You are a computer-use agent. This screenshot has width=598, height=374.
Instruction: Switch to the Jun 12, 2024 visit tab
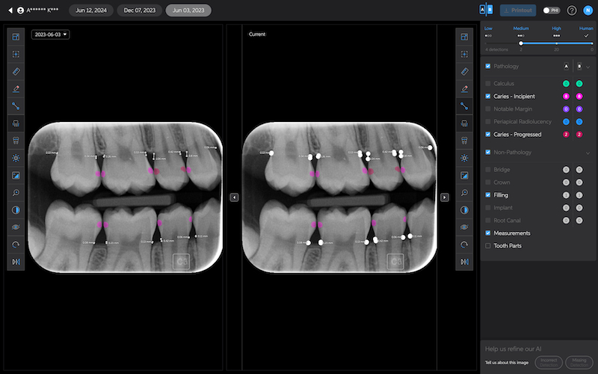click(x=90, y=10)
